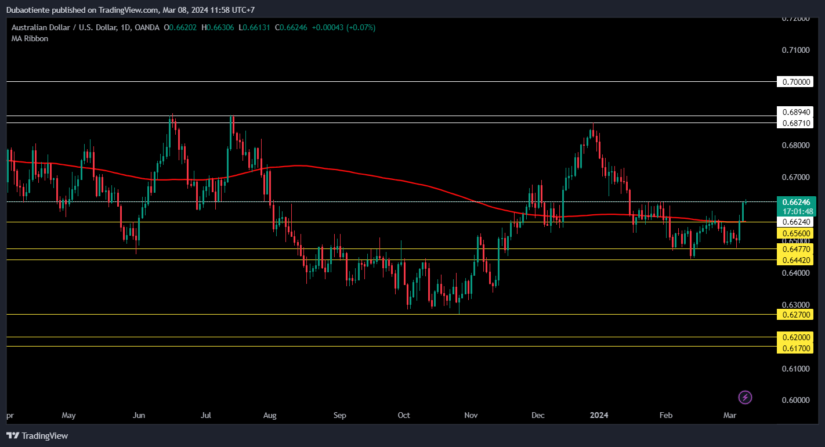Click the Sep label on time axis

(x=340, y=416)
